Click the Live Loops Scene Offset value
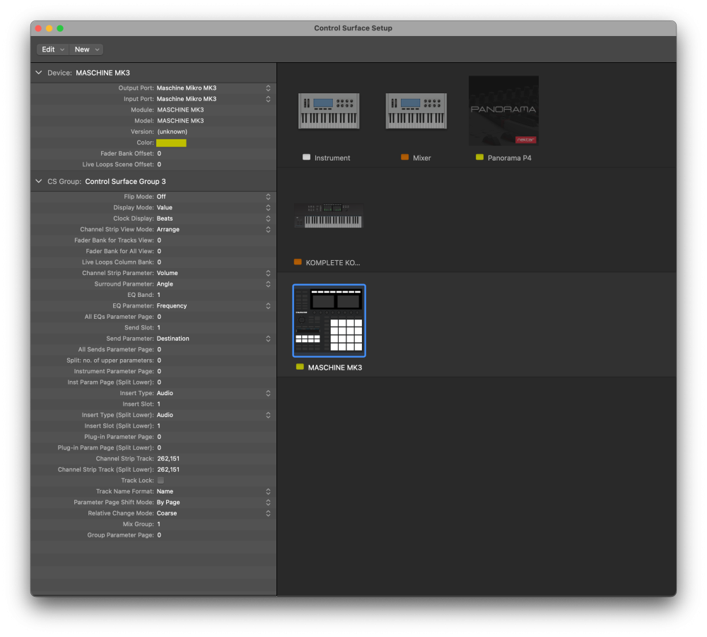Image resolution: width=707 pixels, height=637 pixels. pos(159,165)
